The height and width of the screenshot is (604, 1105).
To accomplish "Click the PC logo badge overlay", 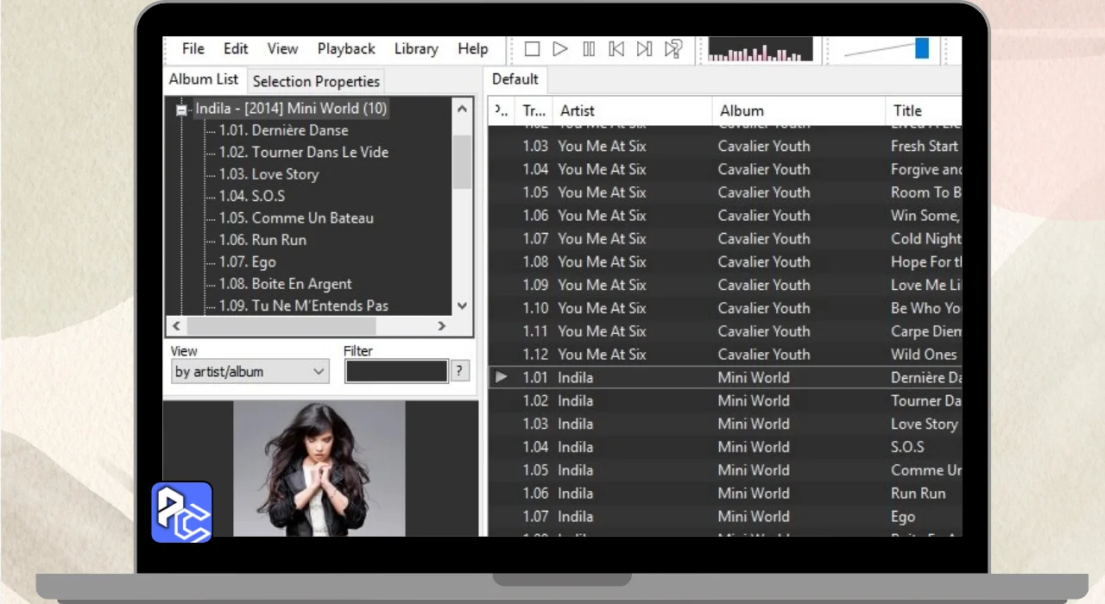I will pos(182,513).
